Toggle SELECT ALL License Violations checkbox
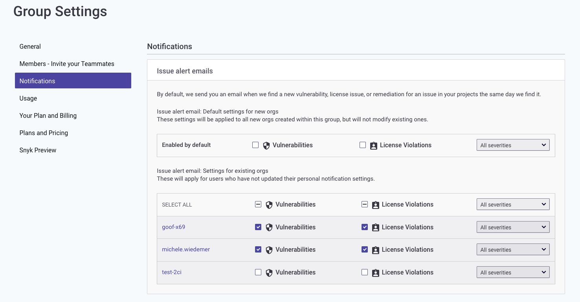The image size is (580, 302). (x=365, y=204)
